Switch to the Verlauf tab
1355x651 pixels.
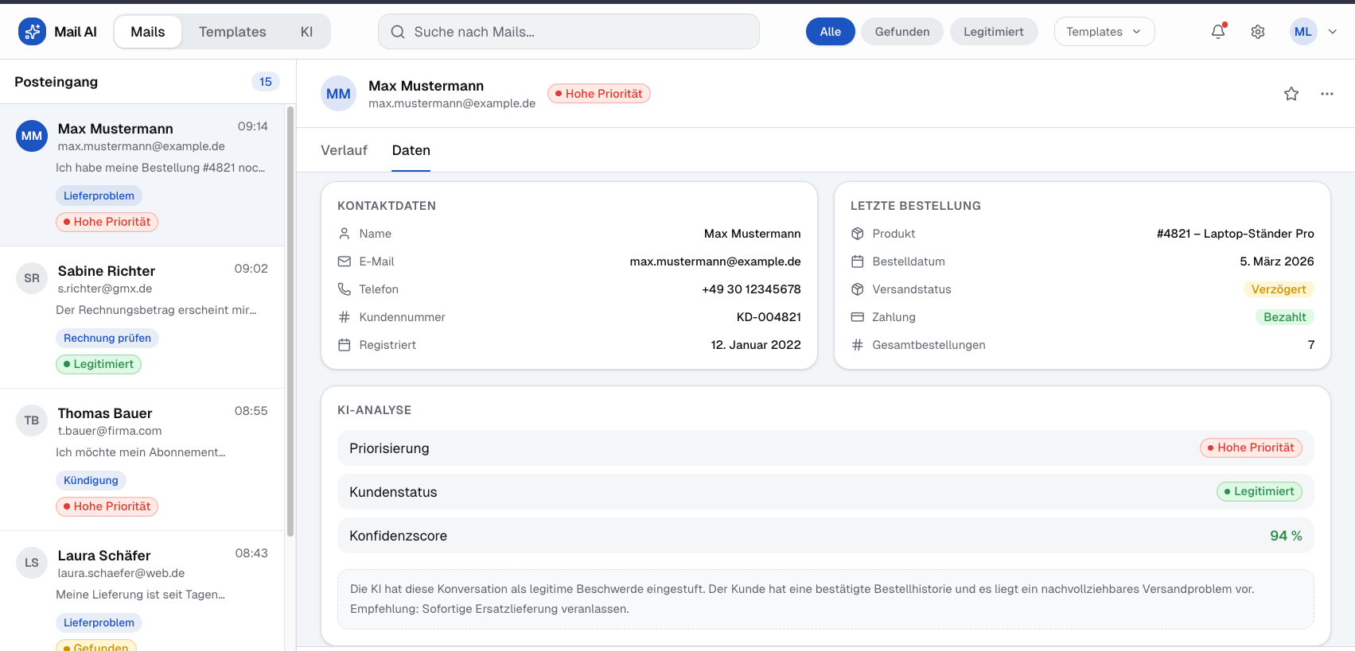point(344,151)
